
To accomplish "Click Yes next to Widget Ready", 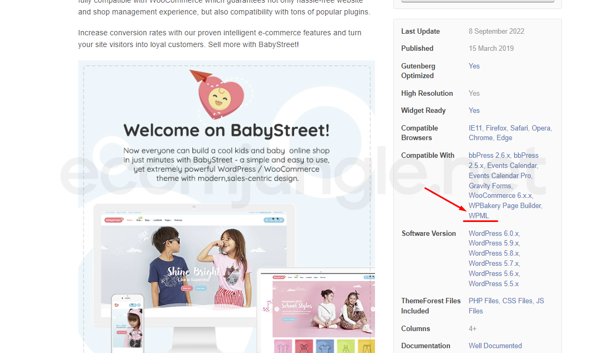I will tap(474, 110).
